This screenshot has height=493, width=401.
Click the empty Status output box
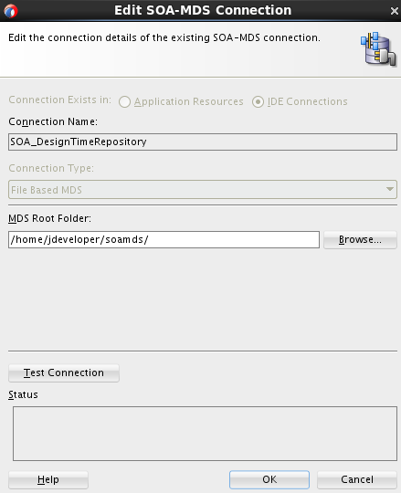[205, 434]
